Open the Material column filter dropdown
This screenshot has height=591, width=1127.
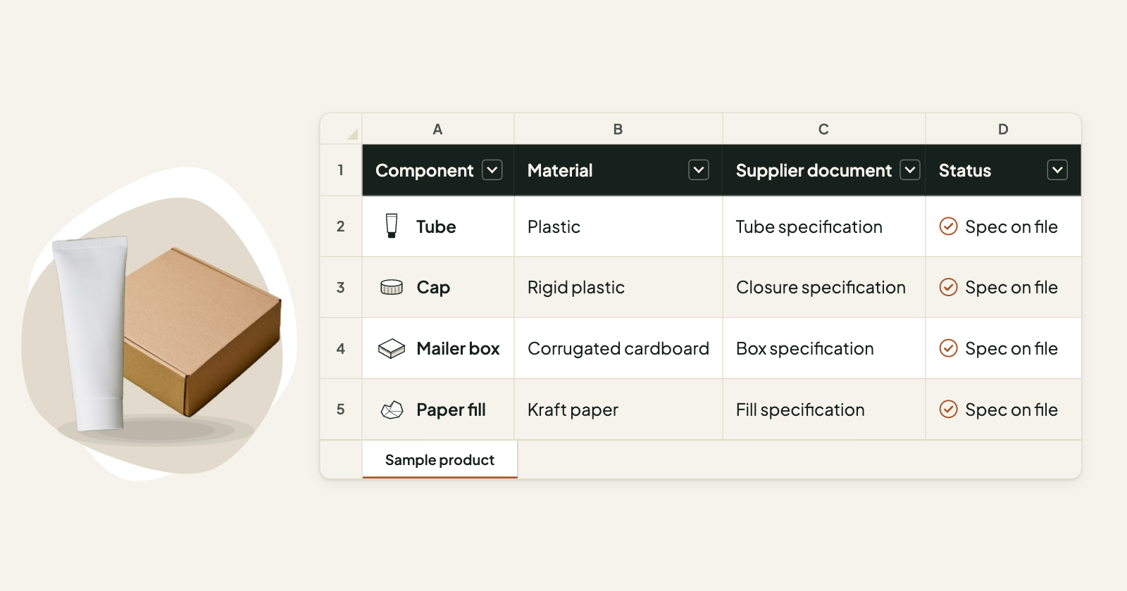(x=699, y=170)
